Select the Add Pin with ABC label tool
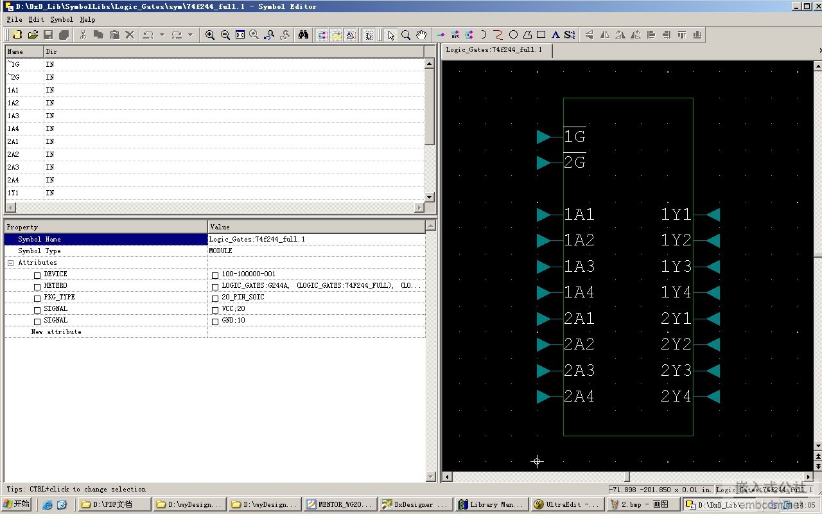This screenshot has height=514, width=822. coord(455,35)
